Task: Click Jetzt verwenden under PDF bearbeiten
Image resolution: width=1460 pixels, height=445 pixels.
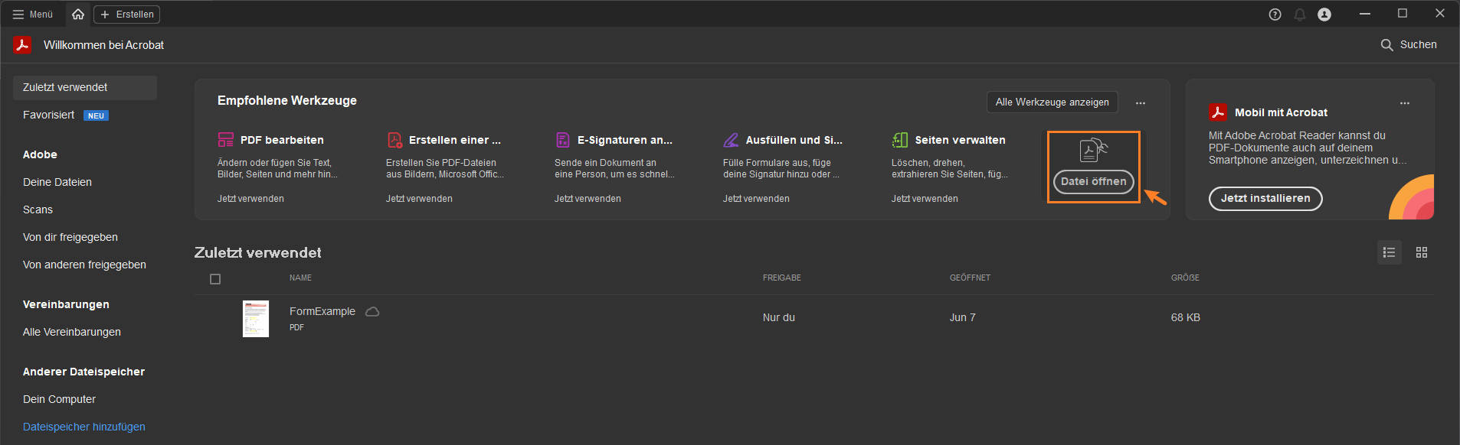Action: coord(250,199)
